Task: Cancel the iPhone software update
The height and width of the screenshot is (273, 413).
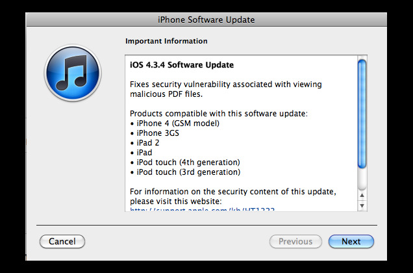Action: coord(62,241)
